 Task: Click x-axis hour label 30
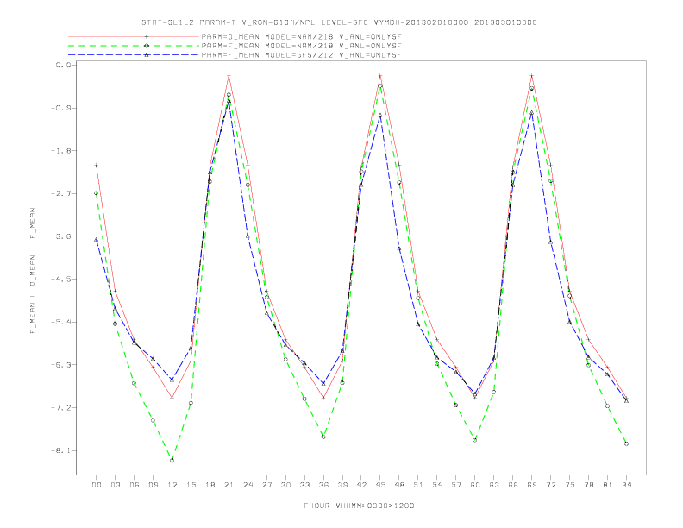point(285,485)
